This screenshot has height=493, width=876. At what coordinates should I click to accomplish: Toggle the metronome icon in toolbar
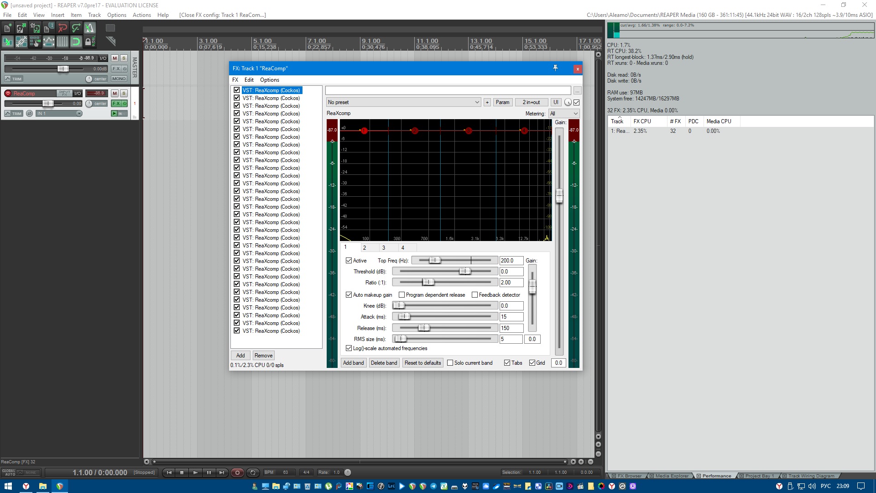coord(89,28)
